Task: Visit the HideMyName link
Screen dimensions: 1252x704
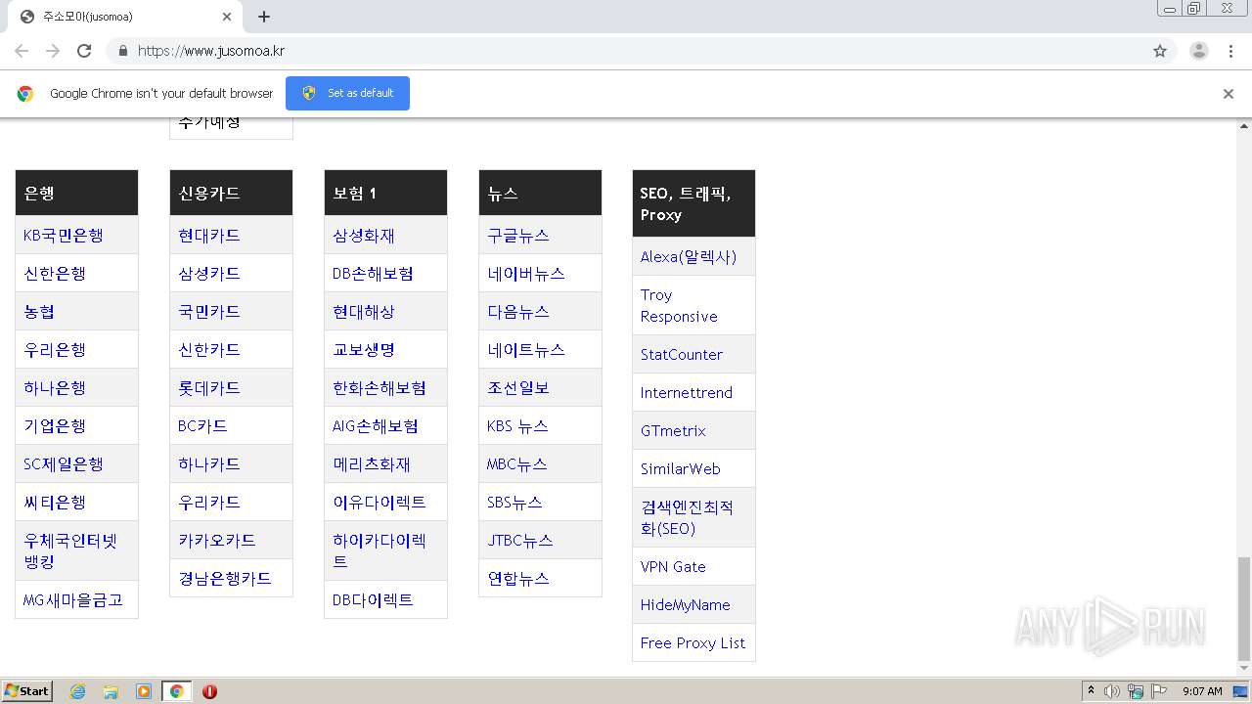Action: tap(686, 605)
